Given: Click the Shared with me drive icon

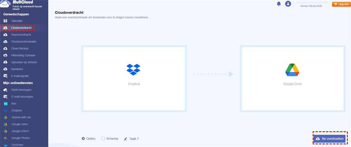Looking at the screenshot, I should (5, 117).
